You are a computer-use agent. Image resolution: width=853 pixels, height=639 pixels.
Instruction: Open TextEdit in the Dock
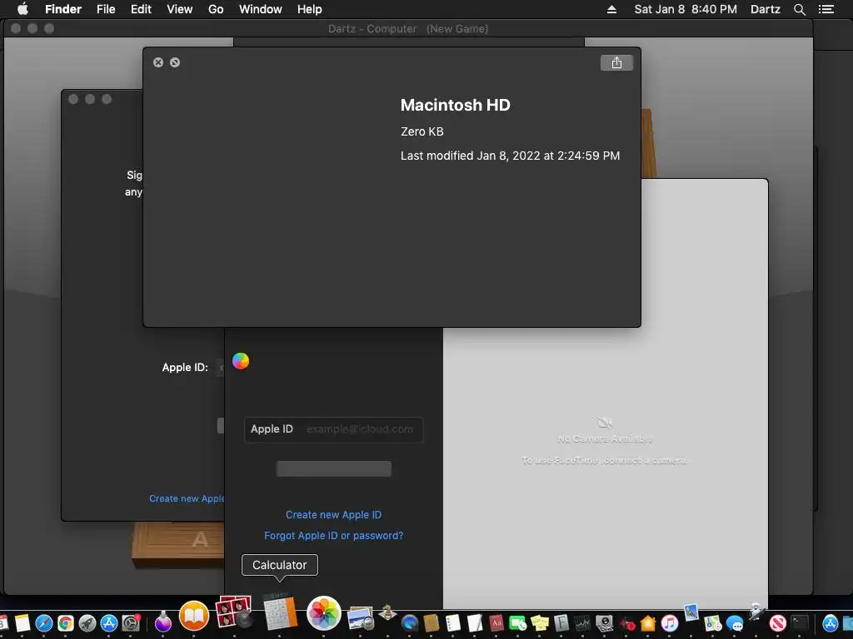coord(474,622)
